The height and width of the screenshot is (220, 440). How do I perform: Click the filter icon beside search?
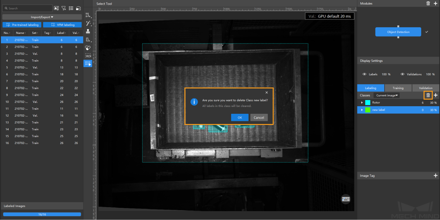pos(64,8)
